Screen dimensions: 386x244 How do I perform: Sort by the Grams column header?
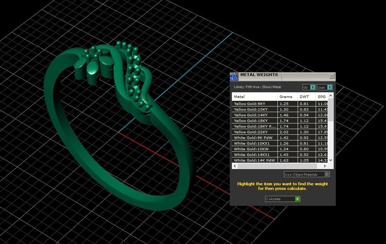click(287, 97)
